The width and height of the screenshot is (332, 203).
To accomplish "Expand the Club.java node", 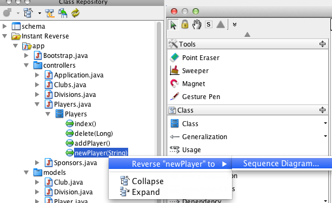I will point(37,182).
